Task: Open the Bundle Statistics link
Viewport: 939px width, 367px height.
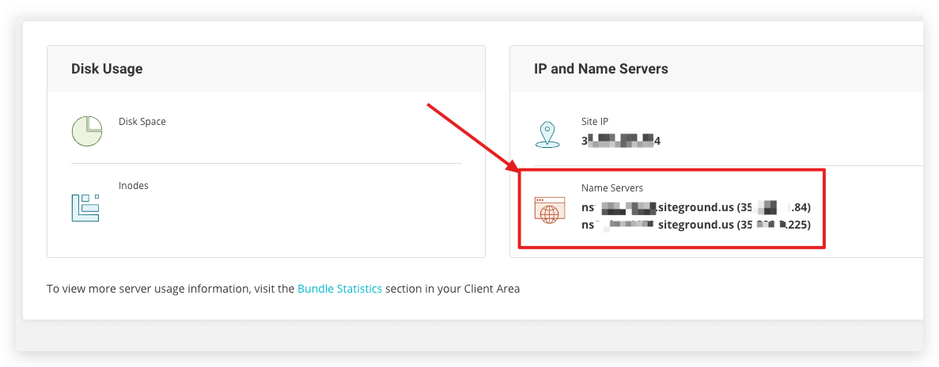Action: click(x=339, y=289)
